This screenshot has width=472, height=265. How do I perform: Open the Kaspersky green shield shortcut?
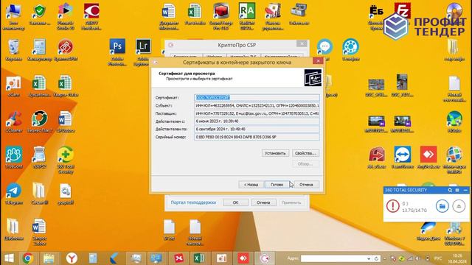[x=39, y=14]
